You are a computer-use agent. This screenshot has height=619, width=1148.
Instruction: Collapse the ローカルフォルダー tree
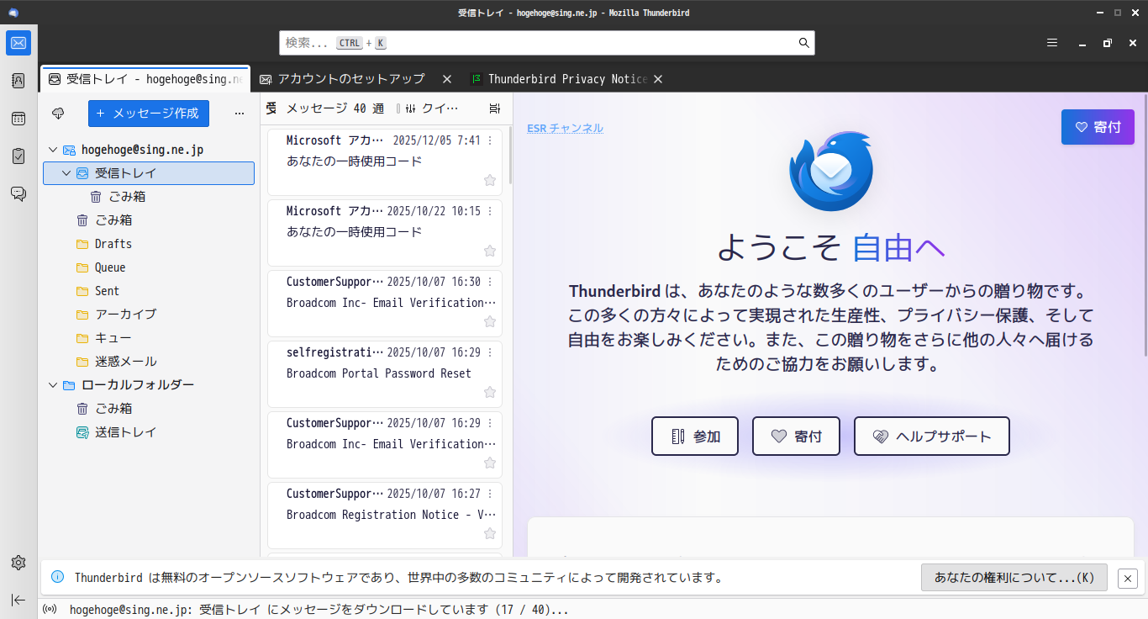pos(53,385)
